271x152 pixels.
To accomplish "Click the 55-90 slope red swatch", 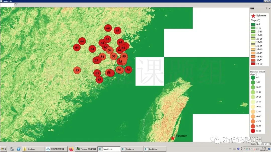I will [x=253, y=64].
